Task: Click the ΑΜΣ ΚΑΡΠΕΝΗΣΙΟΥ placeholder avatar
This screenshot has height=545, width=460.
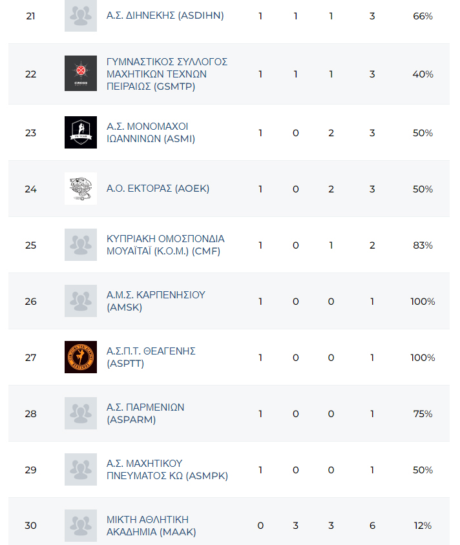Action: pyautogui.click(x=81, y=301)
